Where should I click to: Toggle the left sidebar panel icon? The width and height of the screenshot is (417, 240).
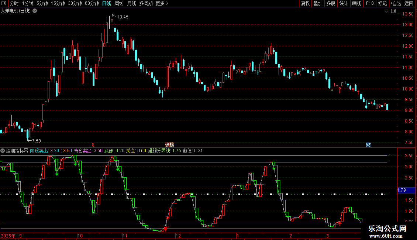click(x=3, y=3)
